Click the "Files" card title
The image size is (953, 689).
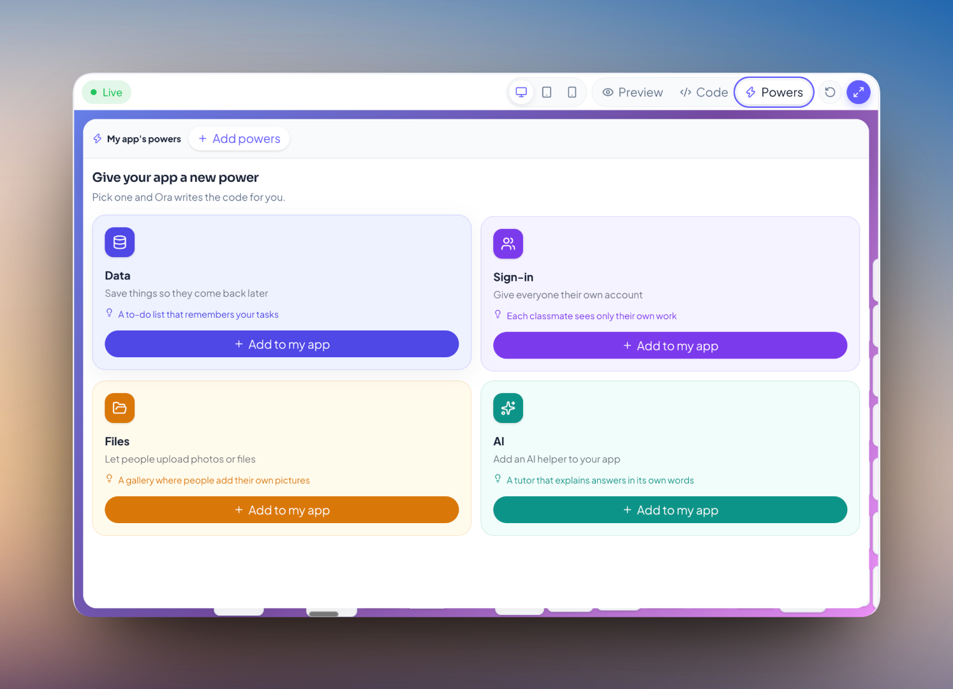117,441
